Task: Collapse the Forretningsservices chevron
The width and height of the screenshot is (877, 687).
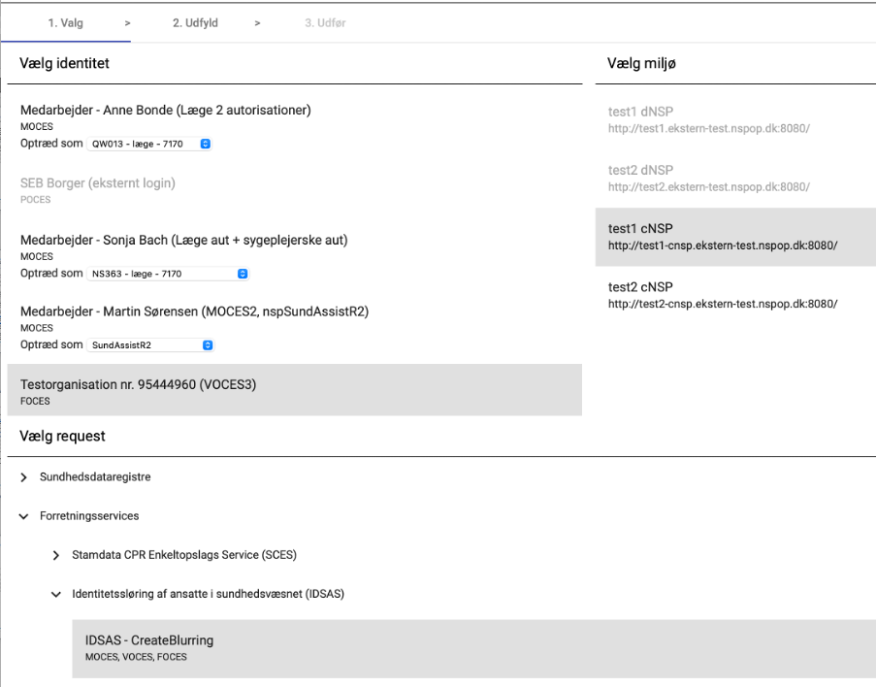Action: click(x=24, y=516)
